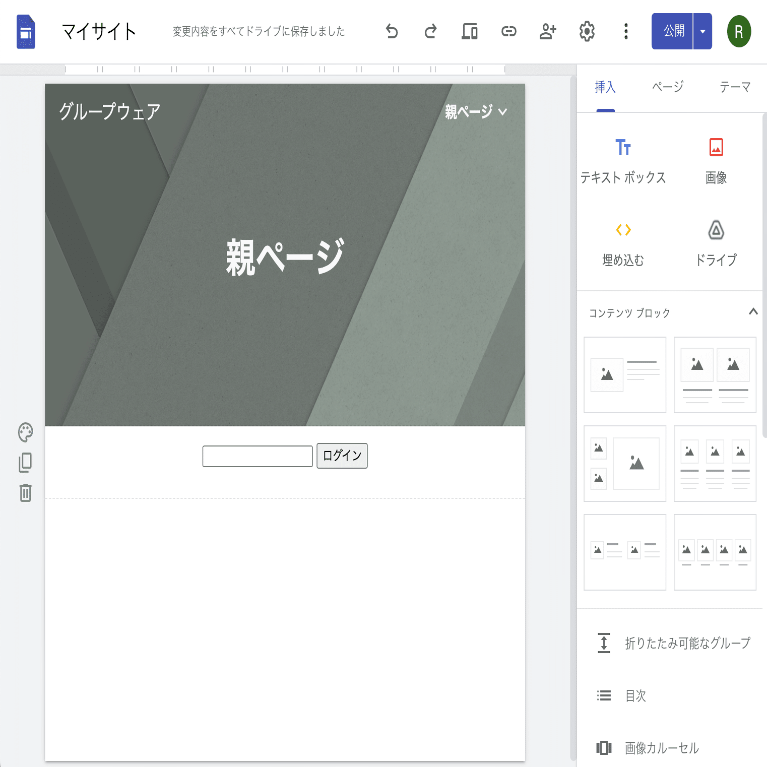Click the Undo icon in the toolbar
This screenshot has width=767, height=767.
392,31
